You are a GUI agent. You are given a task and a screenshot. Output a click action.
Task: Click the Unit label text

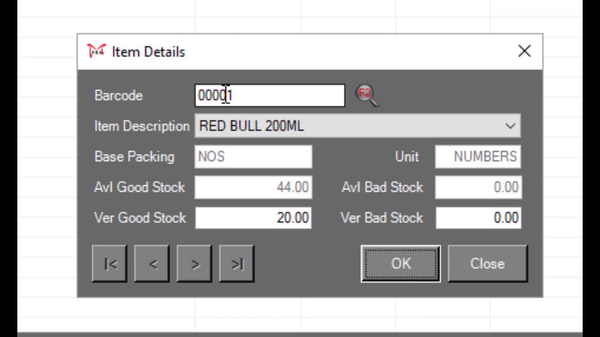tap(407, 157)
